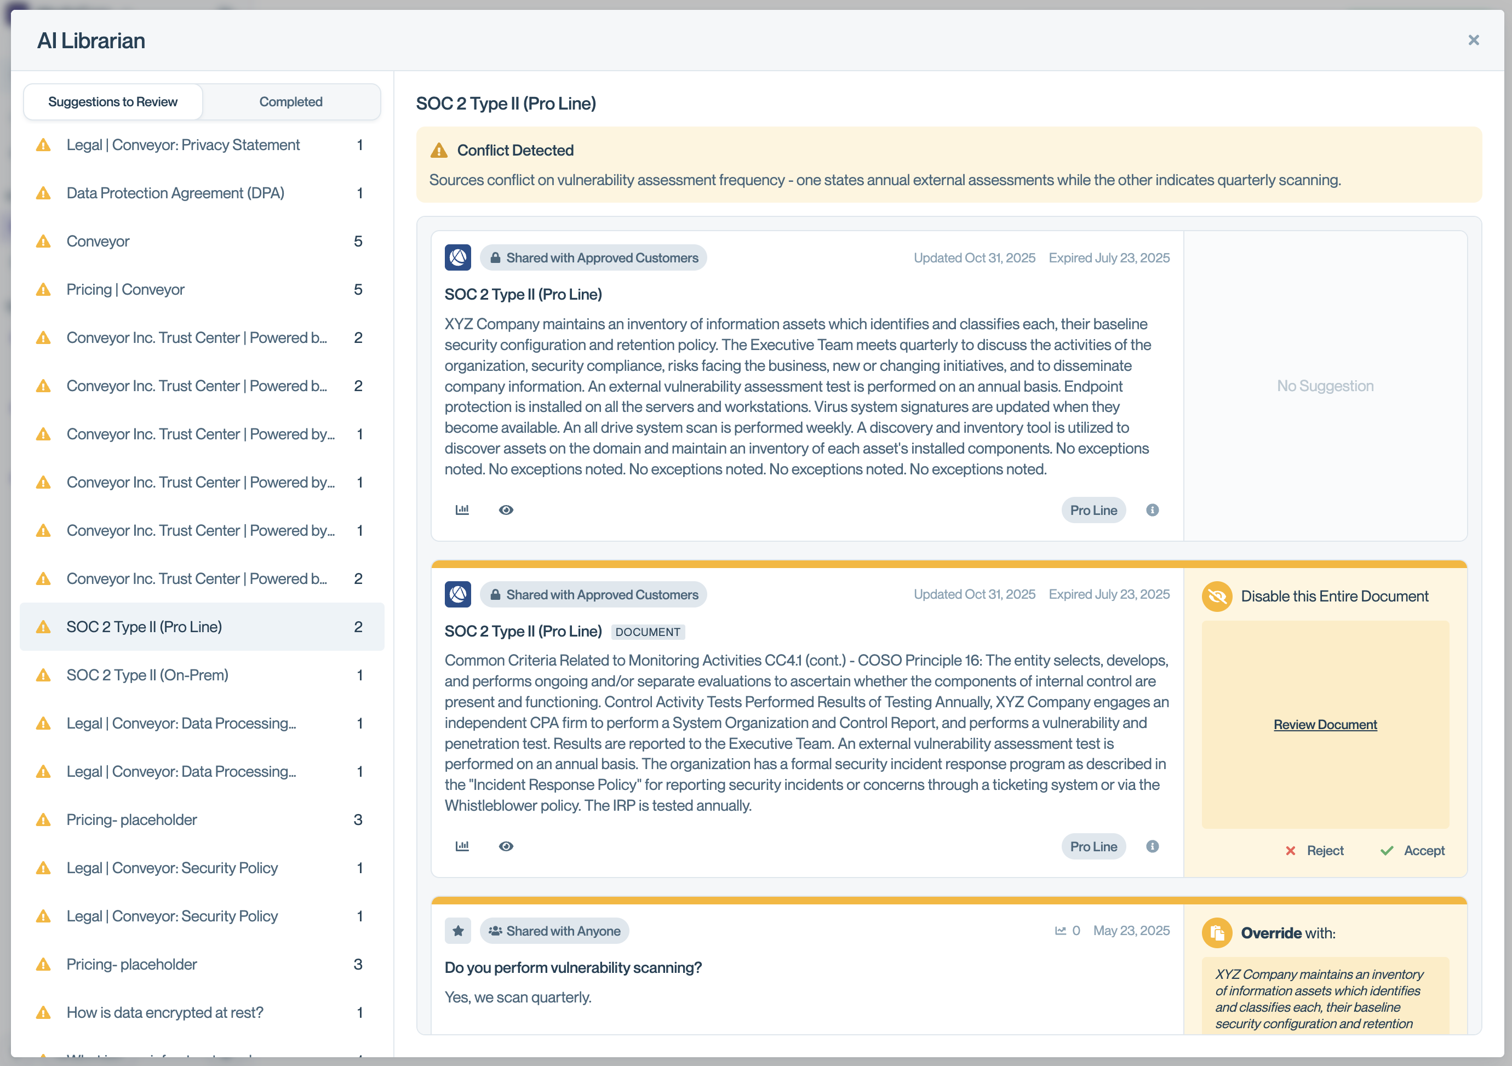Click info icon beside second Pro Line tag
Screen dimensions: 1512x1066
pyautogui.click(x=1152, y=846)
